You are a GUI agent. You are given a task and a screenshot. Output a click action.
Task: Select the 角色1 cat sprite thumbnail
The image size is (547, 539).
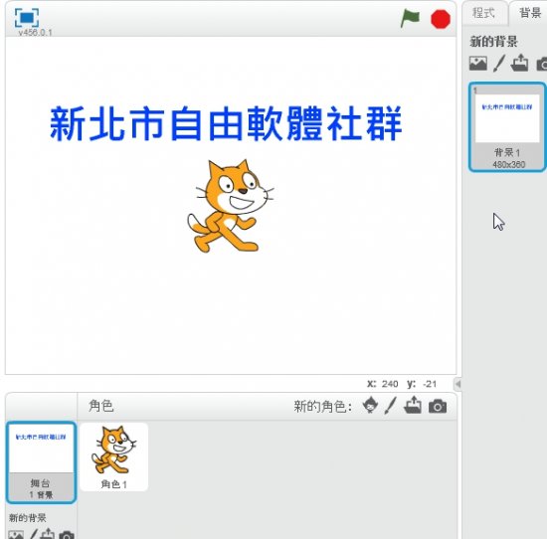tap(114, 456)
